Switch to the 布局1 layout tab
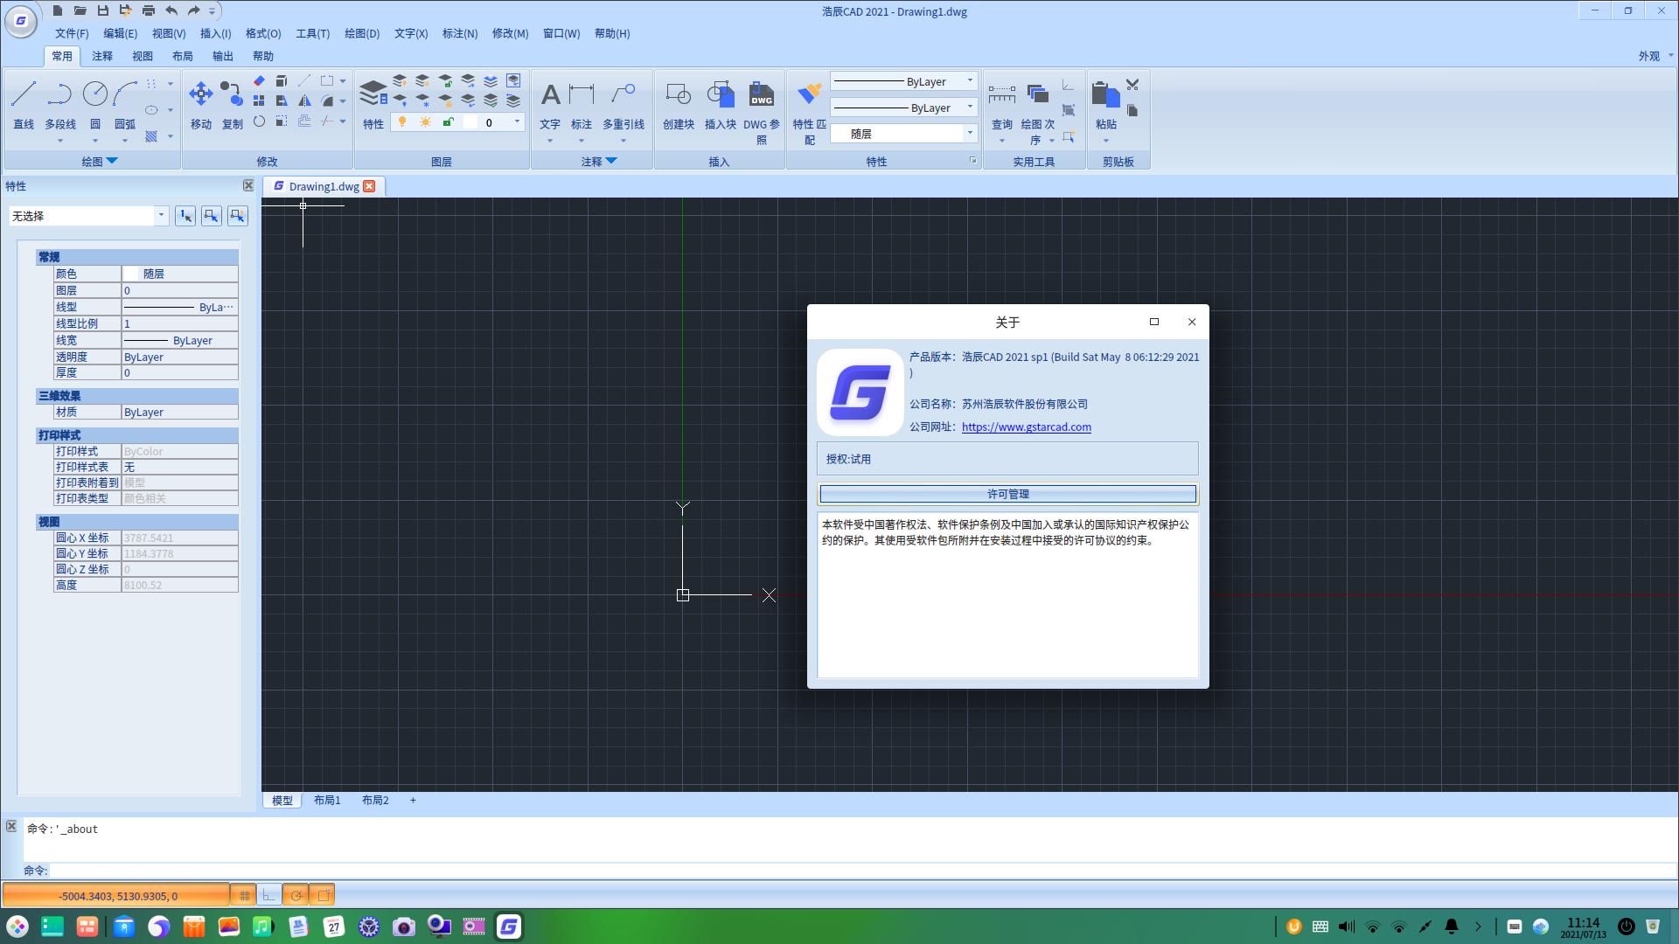 [x=327, y=800]
